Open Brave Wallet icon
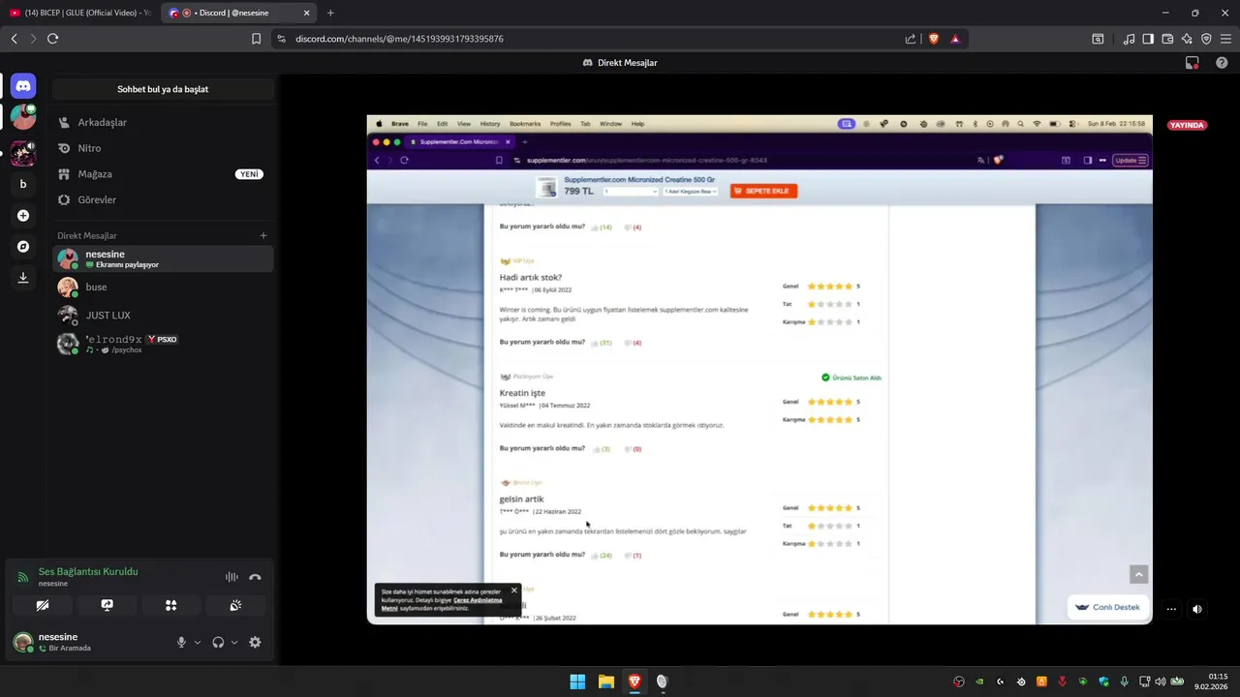The image size is (1240, 697). coord(1167,39)
